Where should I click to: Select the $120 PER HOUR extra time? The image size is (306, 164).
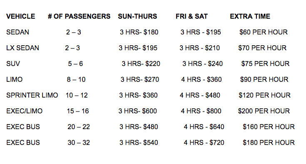pos(265,95)
